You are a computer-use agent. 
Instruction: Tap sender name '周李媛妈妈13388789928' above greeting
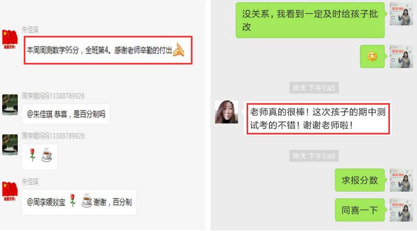click(x=53, y=96)
